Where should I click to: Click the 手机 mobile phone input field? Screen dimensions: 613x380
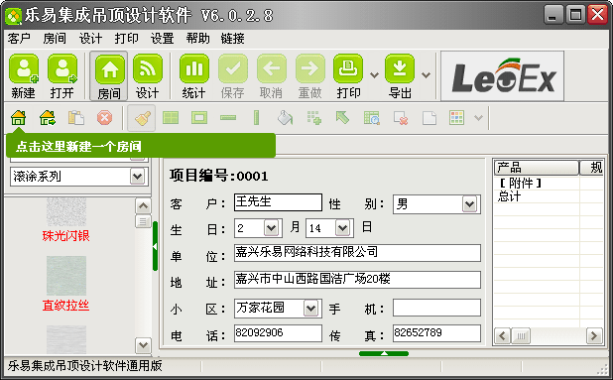[436, 308]
